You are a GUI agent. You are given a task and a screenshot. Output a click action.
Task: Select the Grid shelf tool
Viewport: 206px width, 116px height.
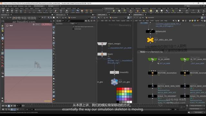(x=21, y=11)
